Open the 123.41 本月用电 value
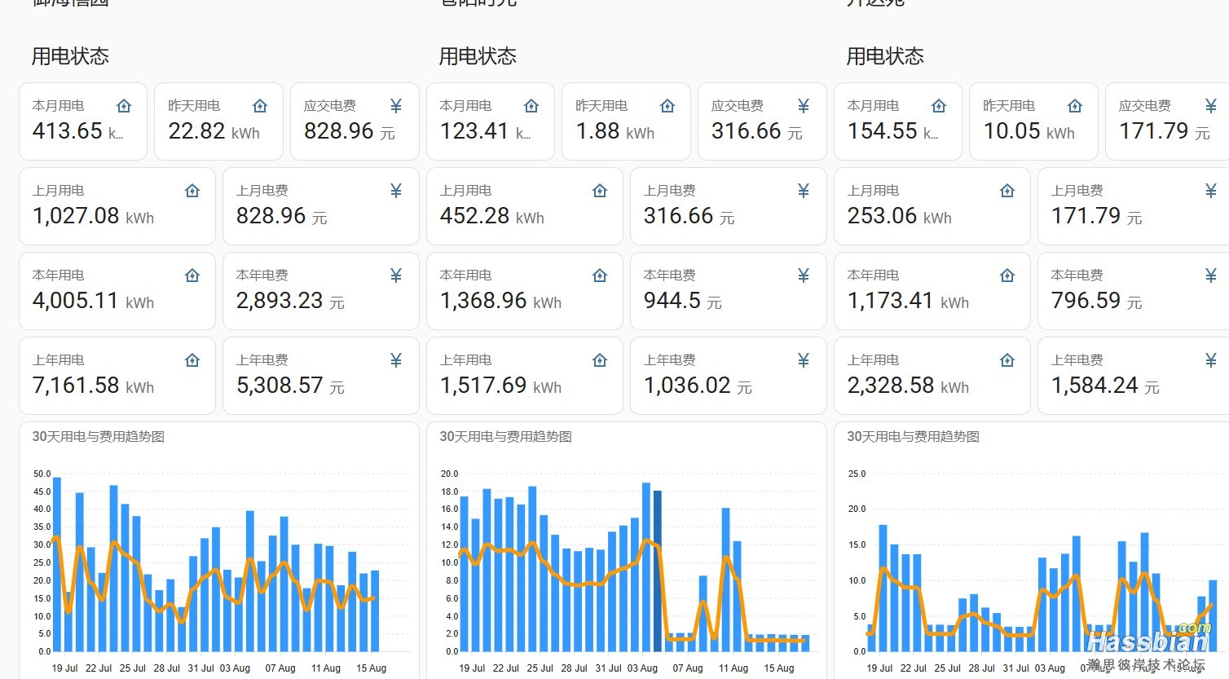Viewport: 1229px width, 679px height. [486, 131]
